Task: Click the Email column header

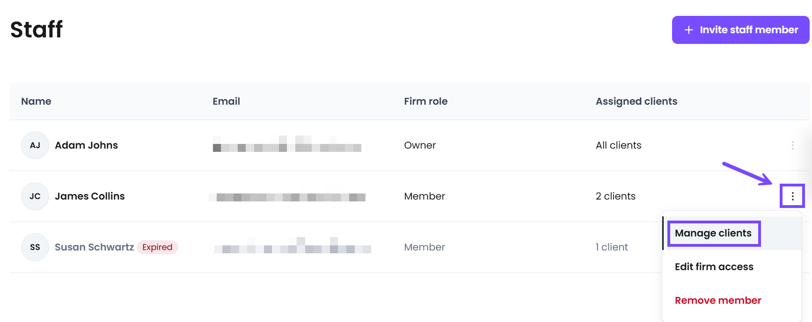Action: coord(227,101)
